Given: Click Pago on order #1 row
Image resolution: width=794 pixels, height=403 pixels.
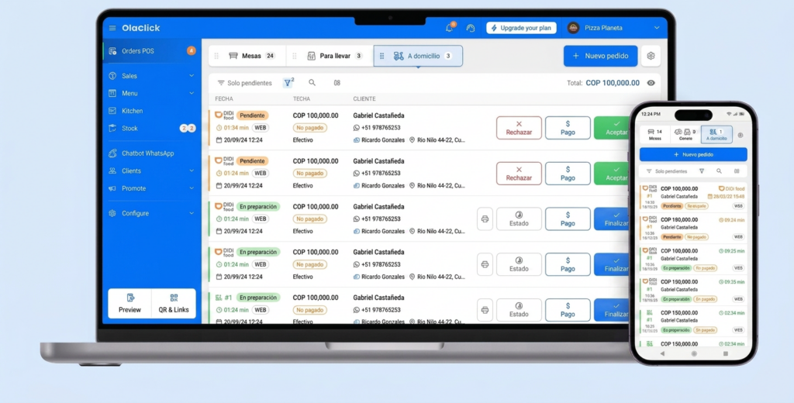Looking at the screenshot, I should (568, 310).
